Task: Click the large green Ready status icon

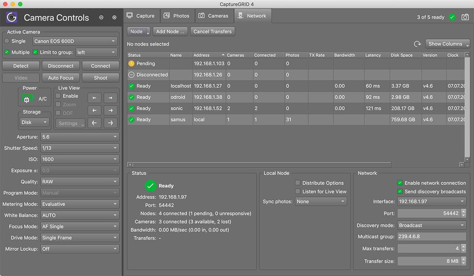Action: click(150, 186)
